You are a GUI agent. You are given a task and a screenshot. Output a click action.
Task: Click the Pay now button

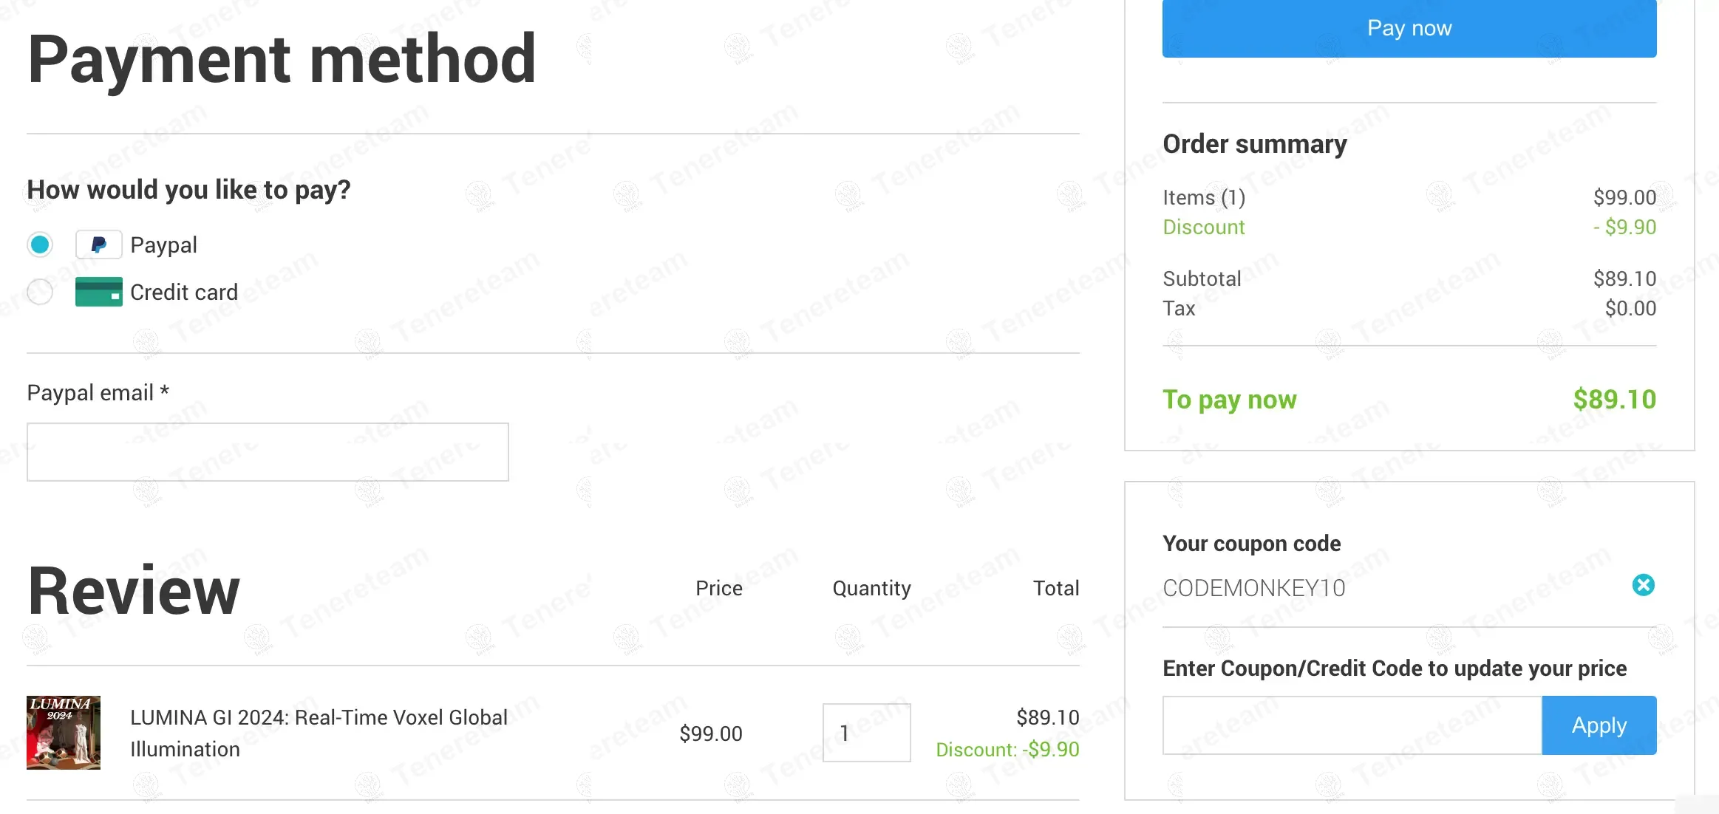click(1409, 28)
